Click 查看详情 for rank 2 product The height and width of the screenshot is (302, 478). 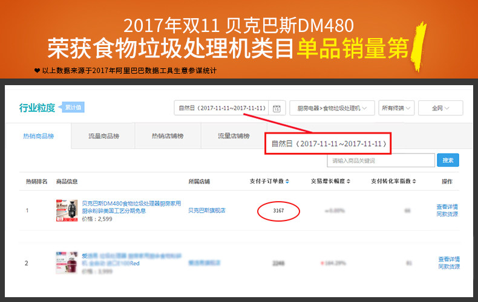pyautogui.click(x=449, y=259)
